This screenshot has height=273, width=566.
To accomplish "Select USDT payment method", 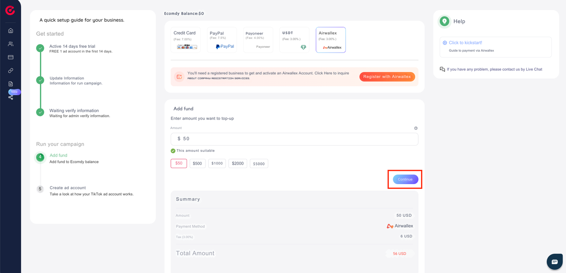I will [x=294, y=40].
